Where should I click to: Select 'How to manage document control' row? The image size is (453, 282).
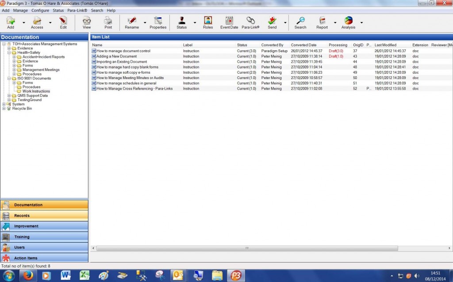pyautogui.click(x=272, y=51)
